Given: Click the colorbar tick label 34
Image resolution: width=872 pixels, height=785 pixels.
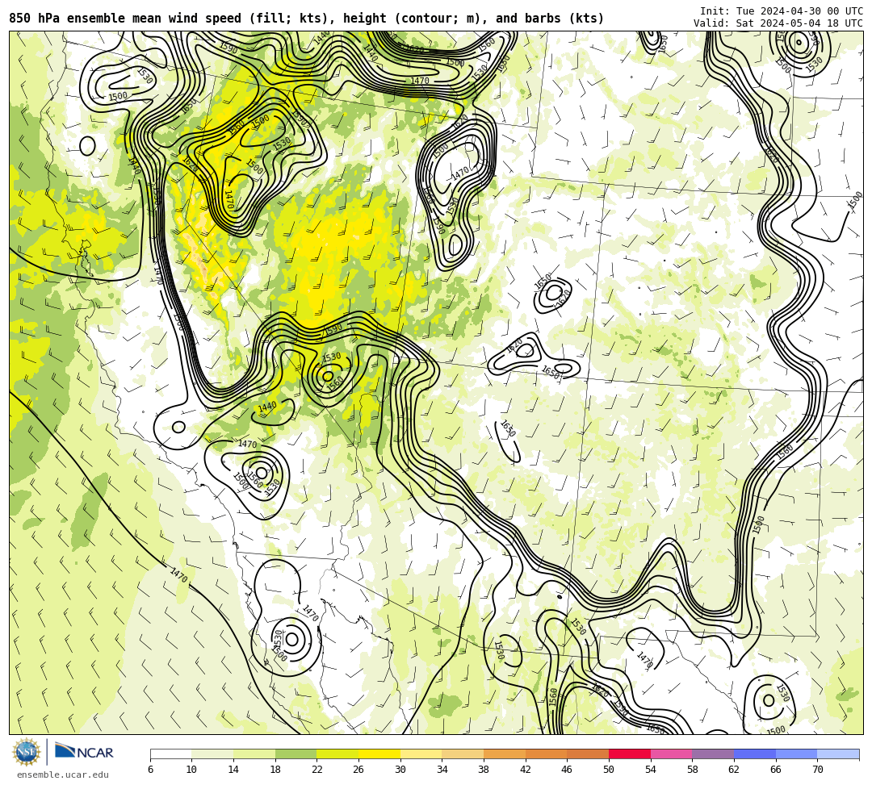Looking at the screenshot, I should tap(442, 770).
